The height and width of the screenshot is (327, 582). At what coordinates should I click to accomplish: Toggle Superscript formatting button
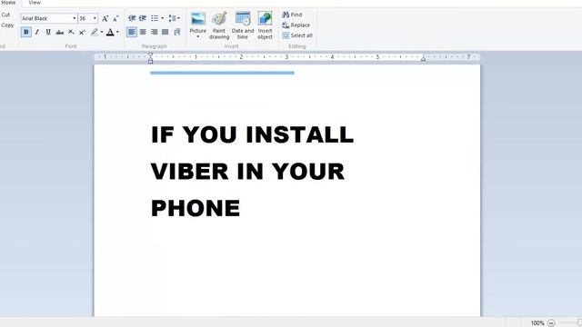[82, 33]
